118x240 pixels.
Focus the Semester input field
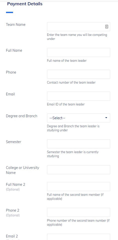click(79, 144)
